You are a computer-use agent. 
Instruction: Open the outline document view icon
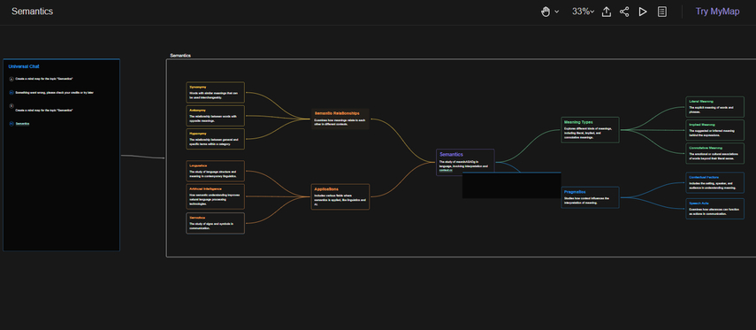pyautogui.click(x=662, y=12)
